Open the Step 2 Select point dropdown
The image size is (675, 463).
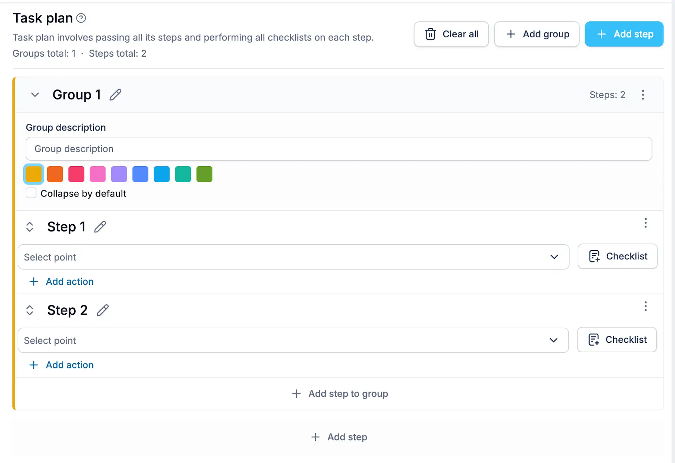[x=293, y=340]
